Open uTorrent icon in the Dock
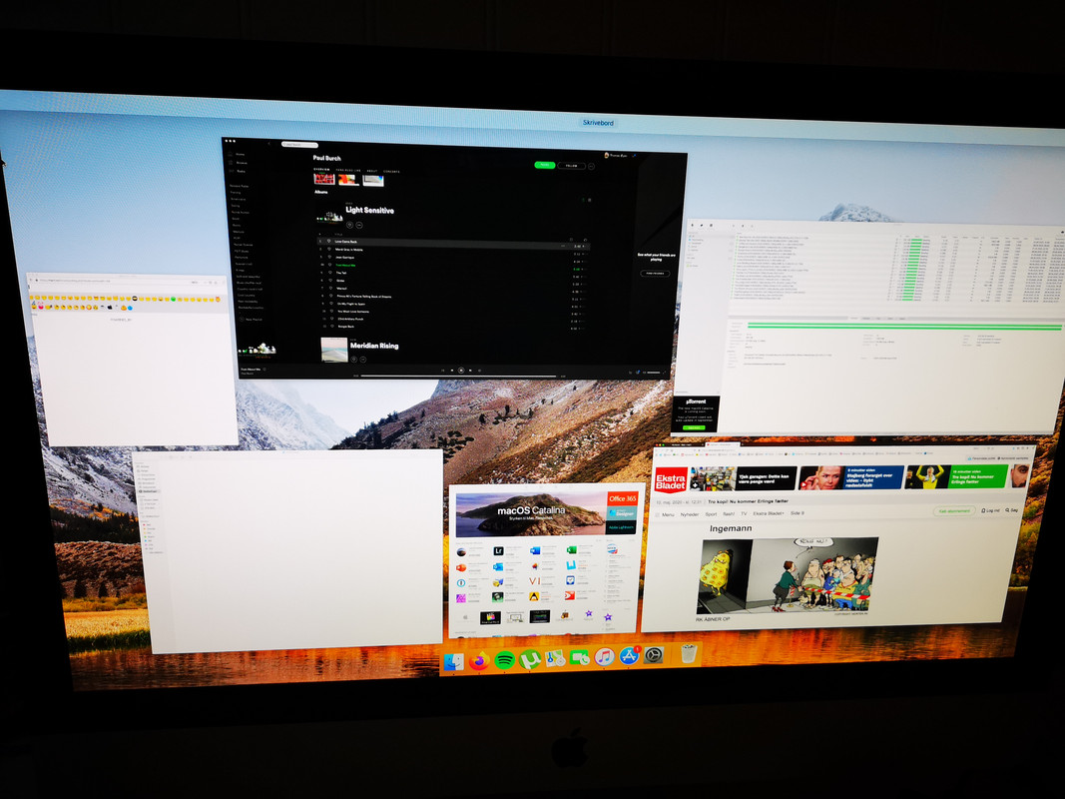 click(x=529, y=659)
